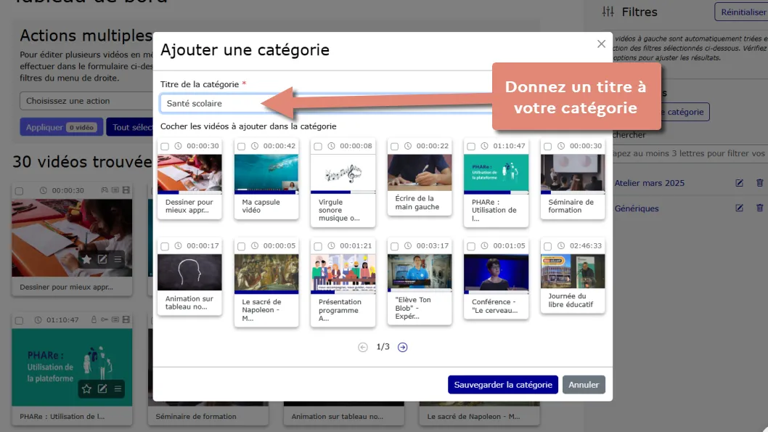Check the Dessiner pour mieux appr... video in dialog
This screenshot has height=432, width=768.
[165, 147]
